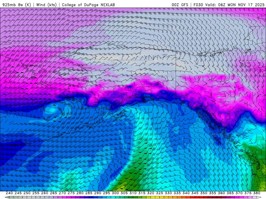
Task: Click the 370 value on the color scale
Action: 239,193
